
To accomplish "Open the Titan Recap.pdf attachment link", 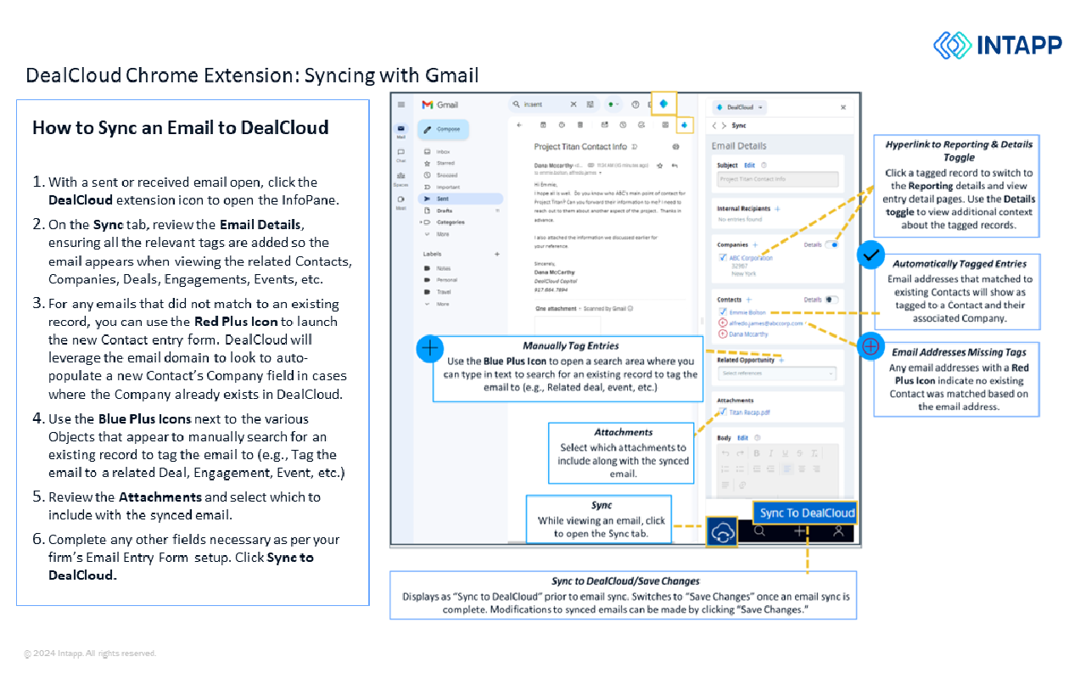I will point(750,412).
